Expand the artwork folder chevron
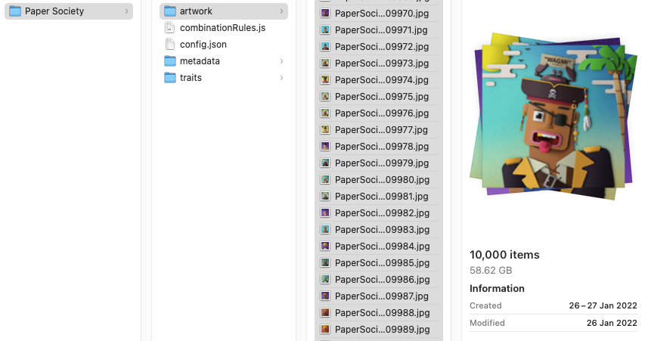Viewport: 645px width, 341px height. tap(281, 11)
